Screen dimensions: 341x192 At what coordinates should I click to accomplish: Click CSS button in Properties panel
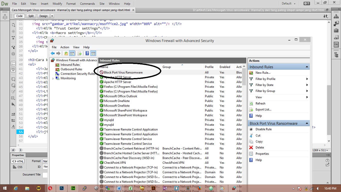(18, 167)
